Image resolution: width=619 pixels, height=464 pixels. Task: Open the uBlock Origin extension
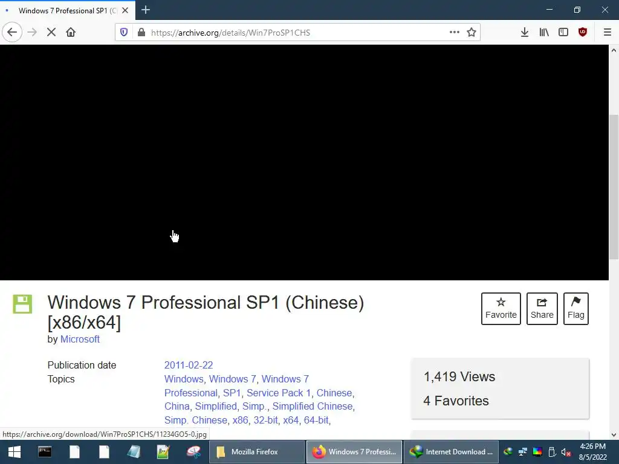tap(583, 33)
